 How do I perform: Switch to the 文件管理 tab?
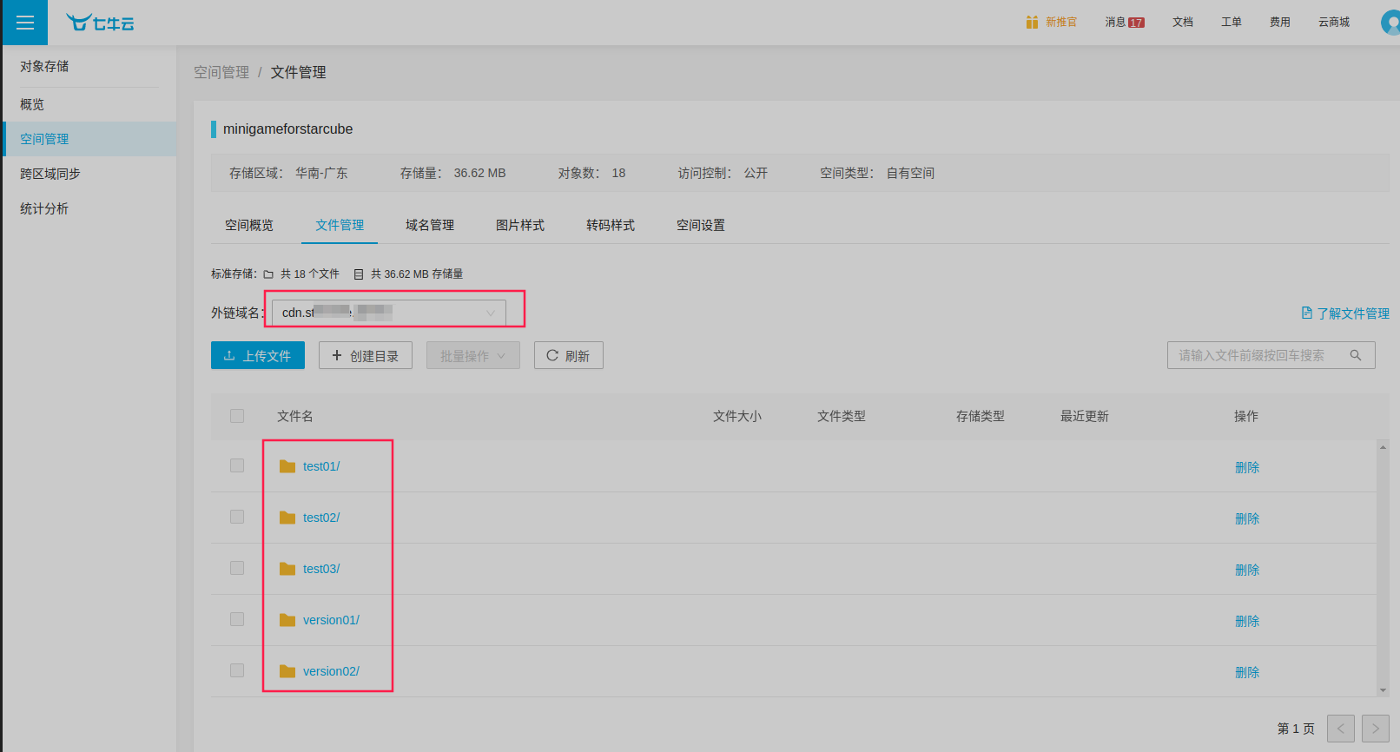(x=340, y=225)
